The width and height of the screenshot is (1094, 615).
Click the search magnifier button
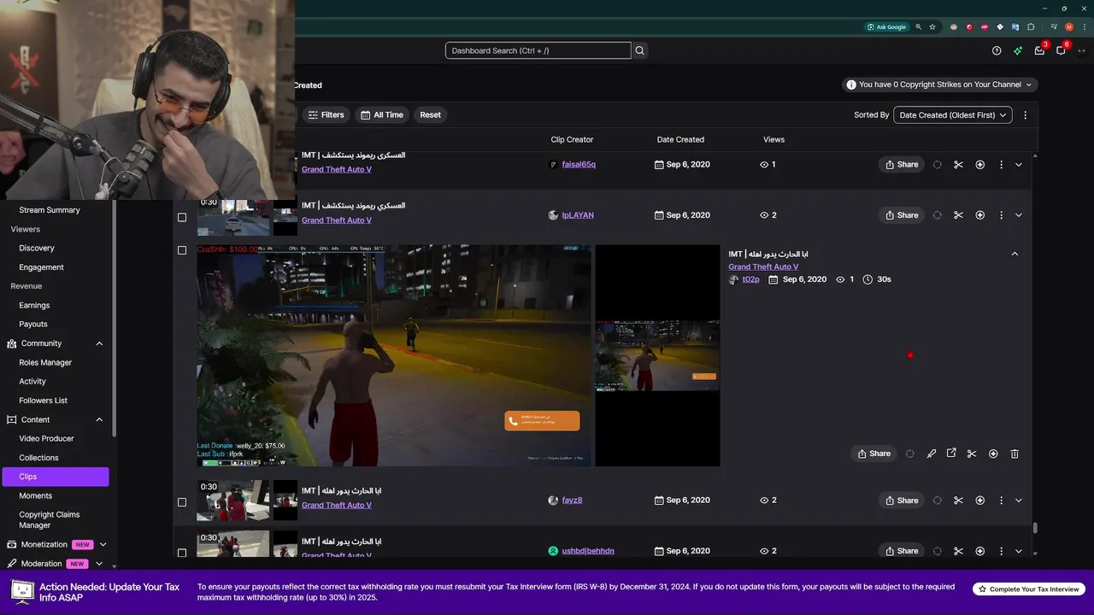639,50
